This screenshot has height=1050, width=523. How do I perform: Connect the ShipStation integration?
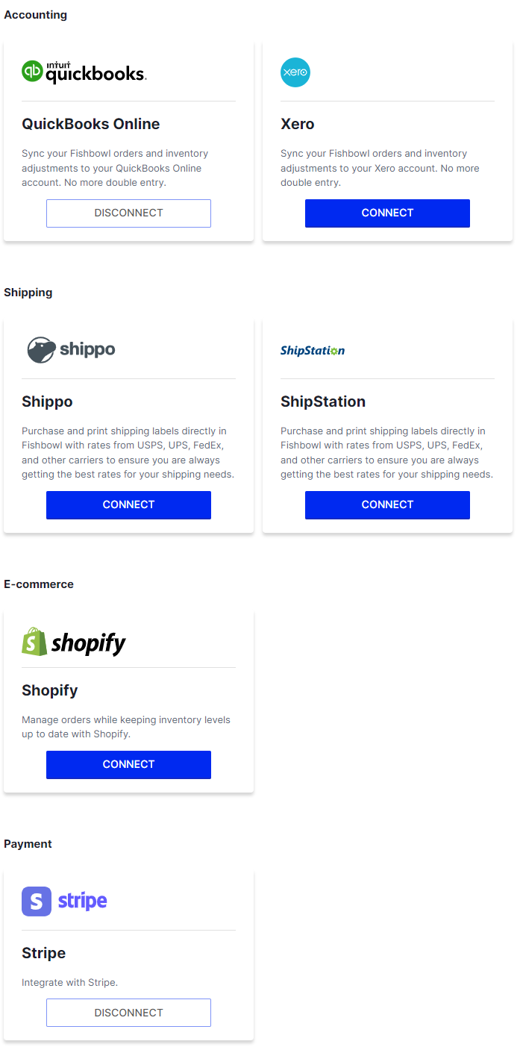tap(387, 504)
